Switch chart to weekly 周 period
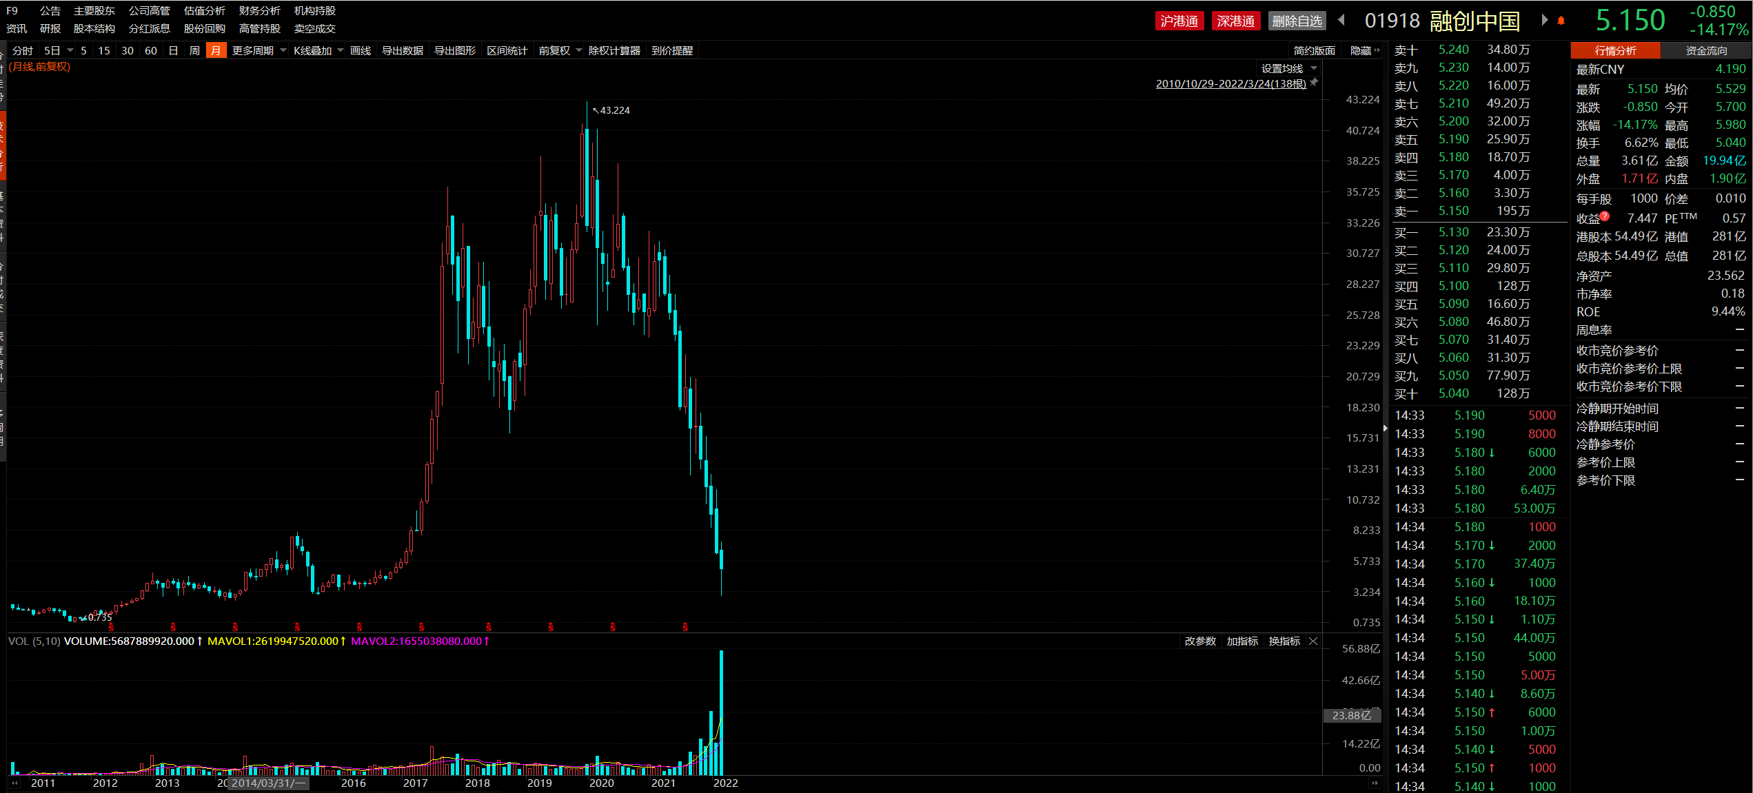 pos(194,50)
